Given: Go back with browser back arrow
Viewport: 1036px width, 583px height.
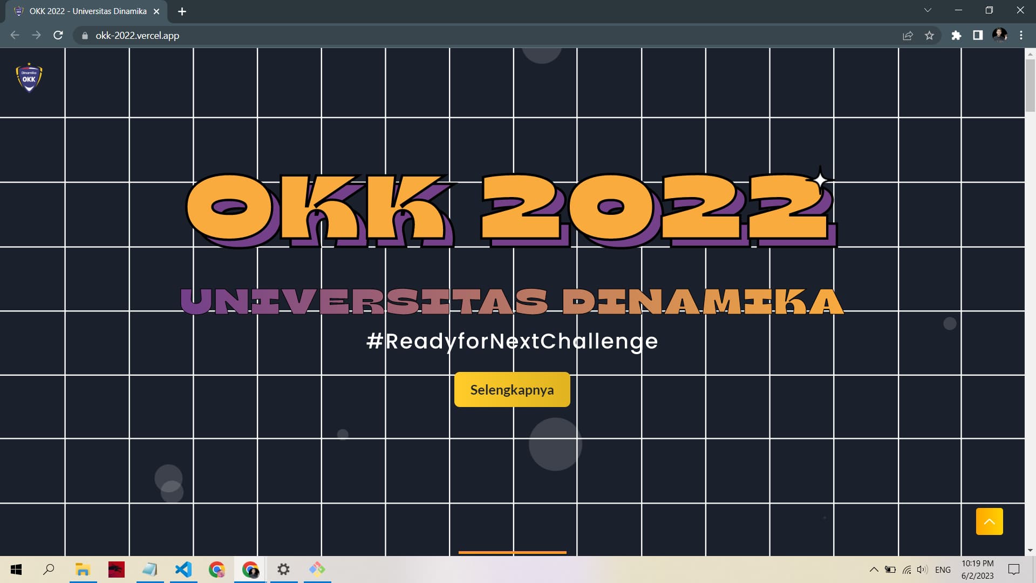Looking at the screenshot, I should coord(15,35).
